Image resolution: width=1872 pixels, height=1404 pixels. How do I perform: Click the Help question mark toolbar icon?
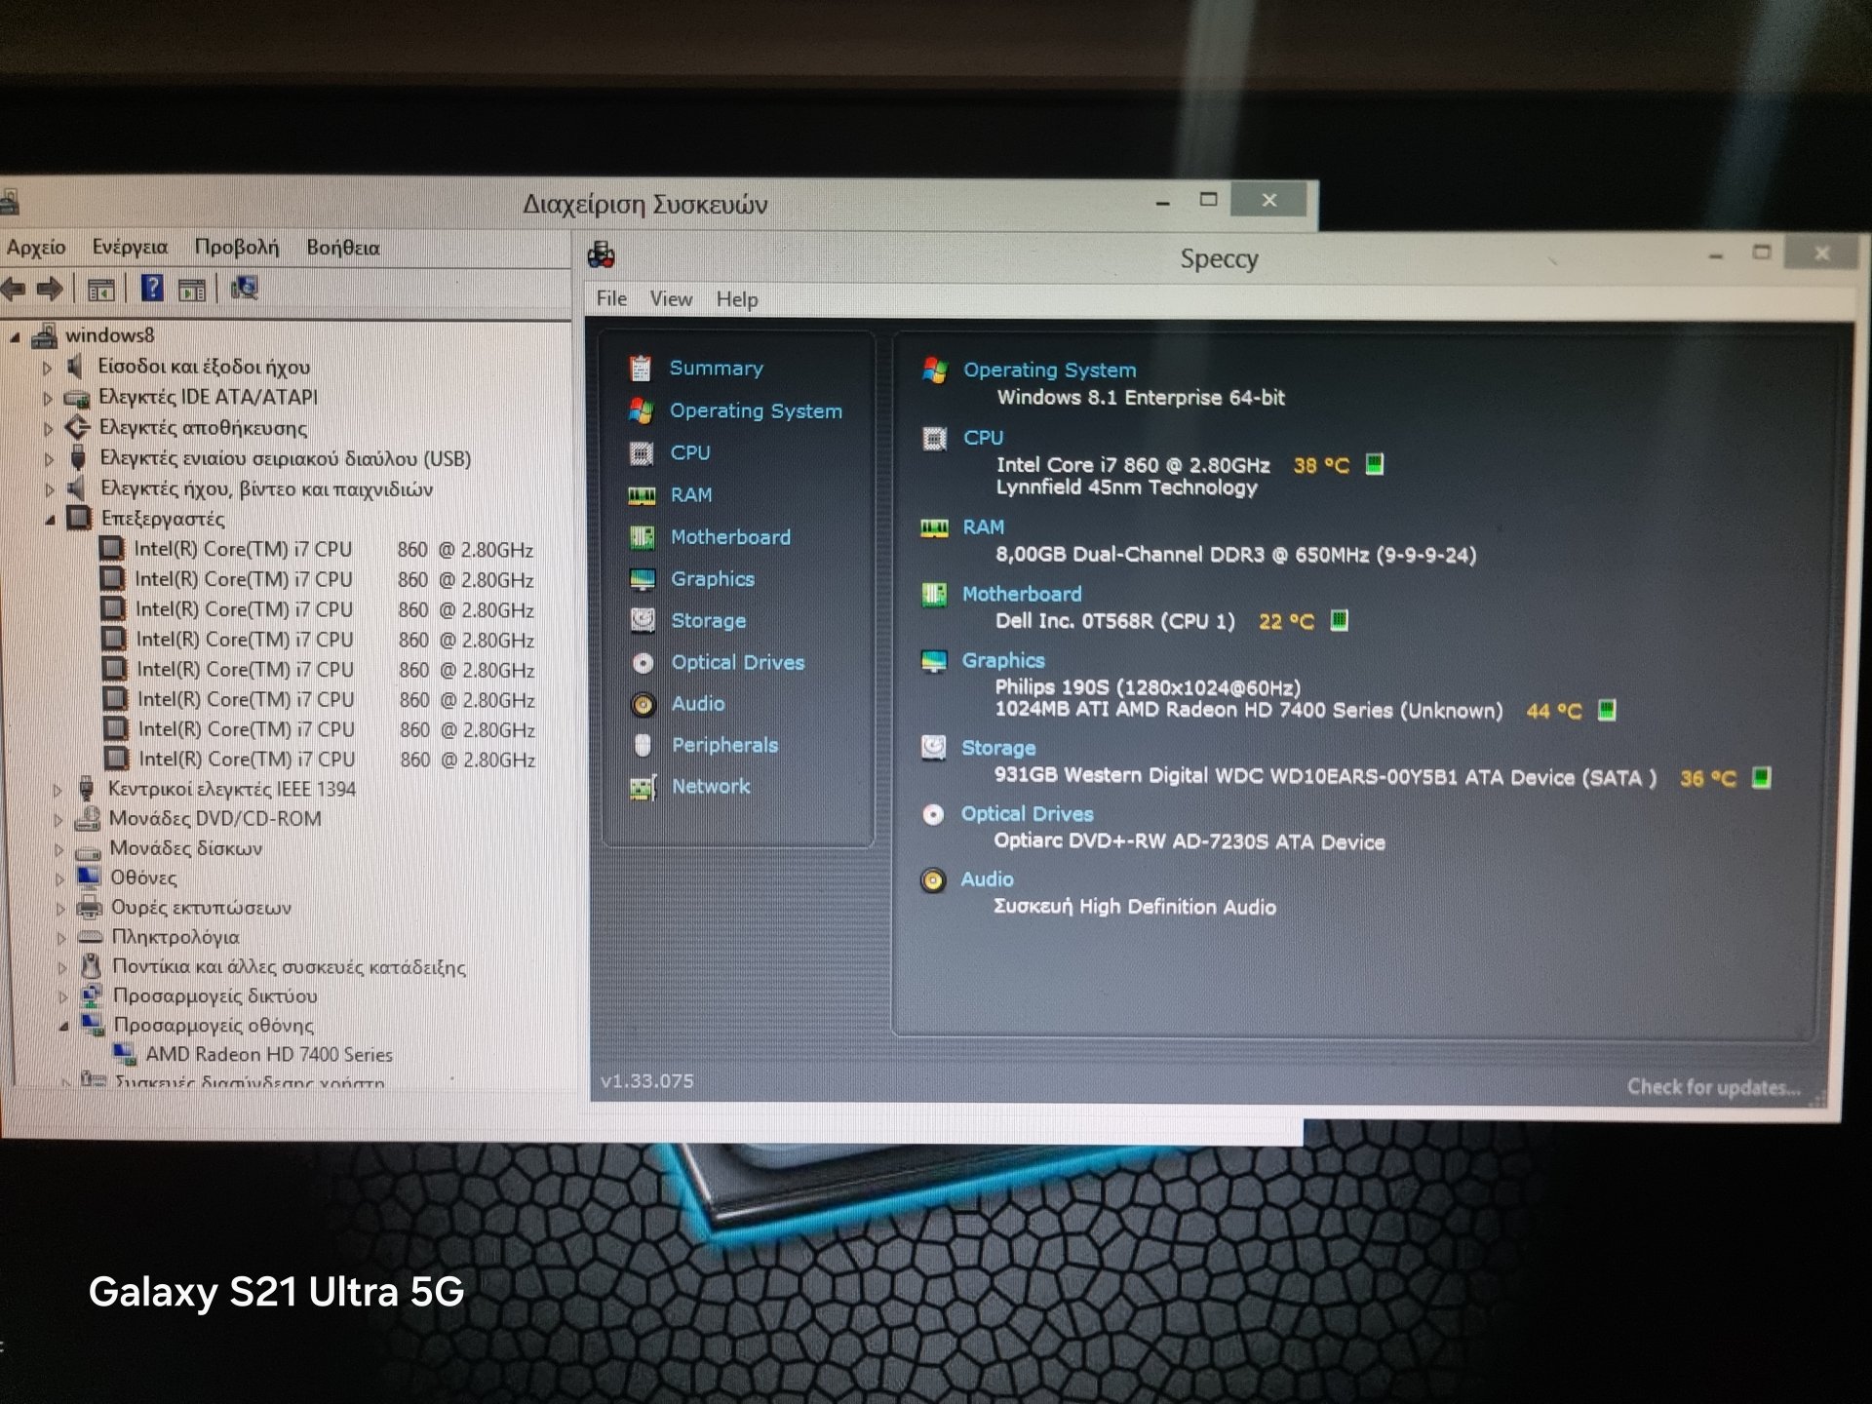point(152,288)
